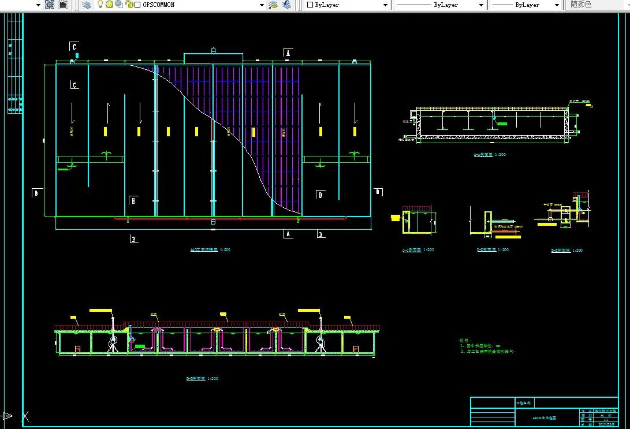Expand the leftmost toolbar dropdown arrow
Image resolution: width=630 pixels, height=429 pixels.
click(x=38, y=5)
